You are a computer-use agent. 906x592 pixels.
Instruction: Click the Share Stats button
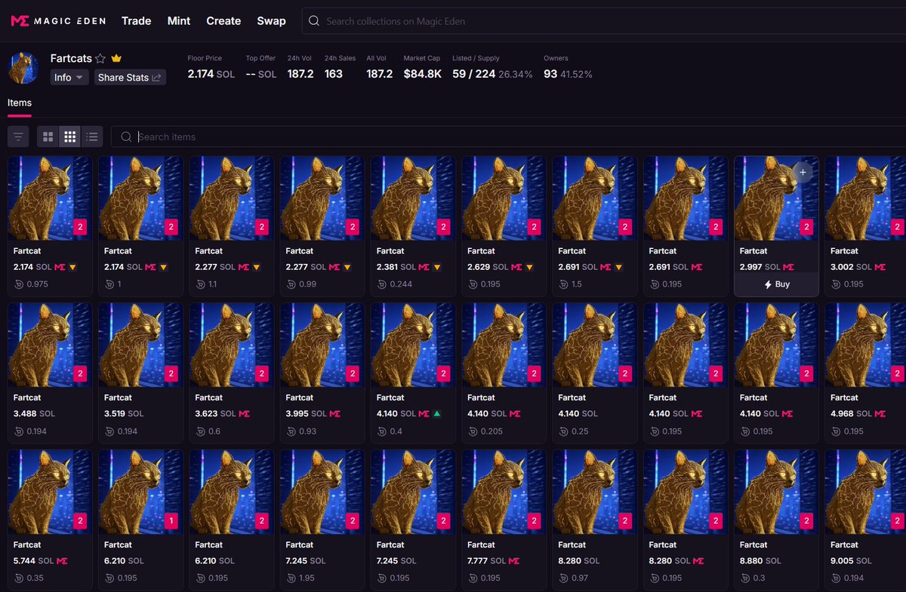(x=130, y=77)
